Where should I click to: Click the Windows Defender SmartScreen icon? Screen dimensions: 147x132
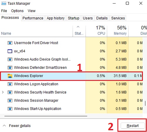pyautogui.click(x=10, y=68)
